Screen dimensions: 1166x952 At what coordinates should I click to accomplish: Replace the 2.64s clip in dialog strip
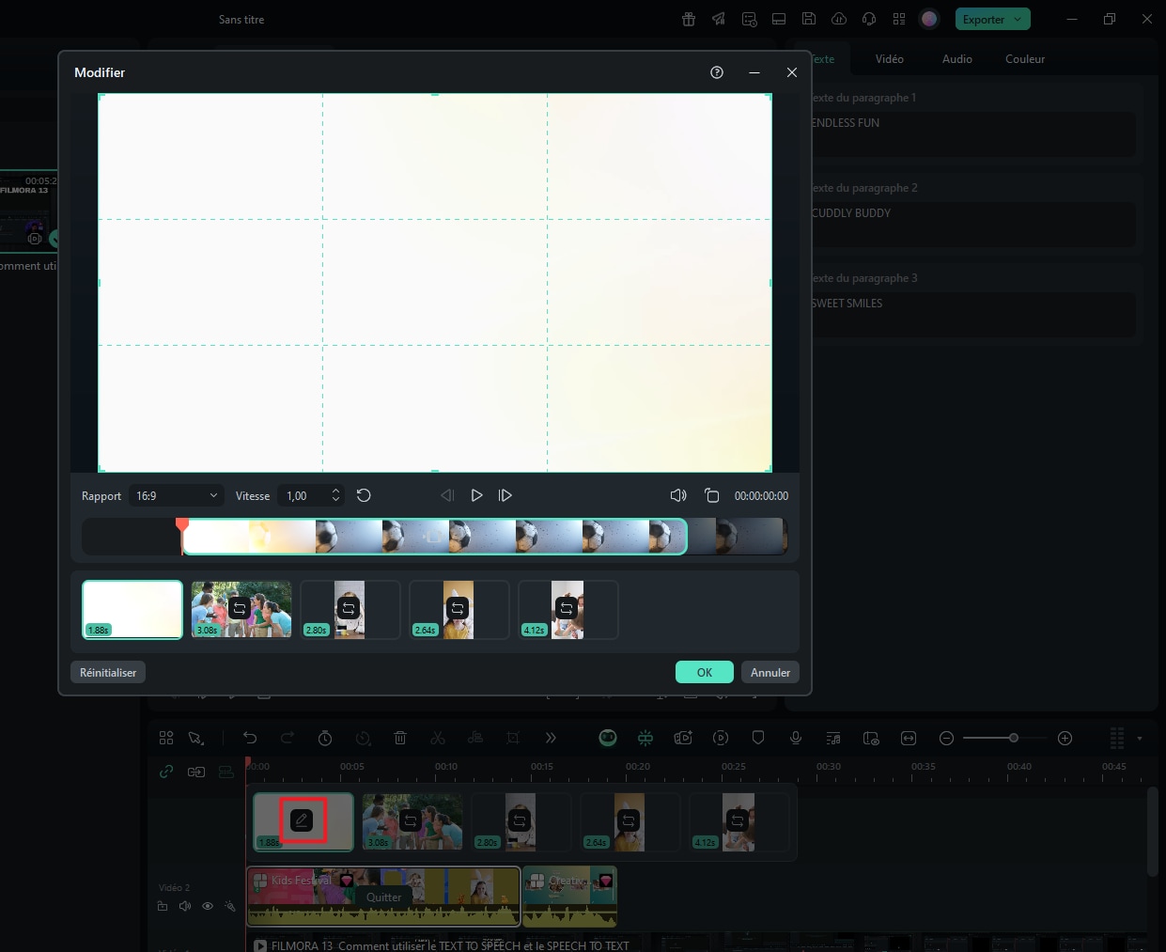458,608
